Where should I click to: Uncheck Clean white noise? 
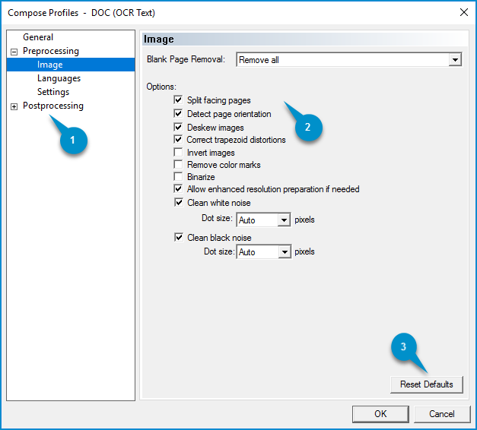pyautogui.click(x=179, y=202)
